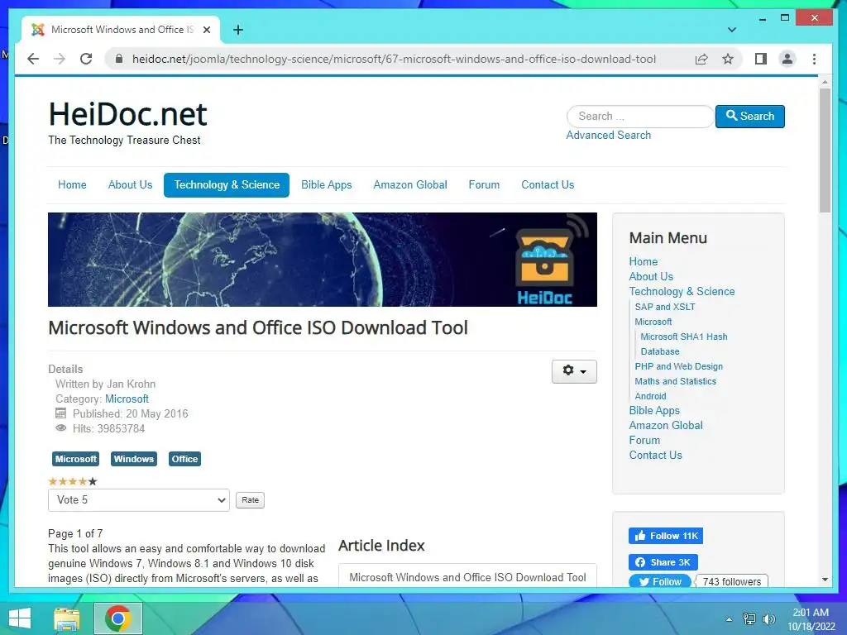Viewport: 847px width, 635px height.
Task: Click the Microsoft category link
Action: [127, 399]
